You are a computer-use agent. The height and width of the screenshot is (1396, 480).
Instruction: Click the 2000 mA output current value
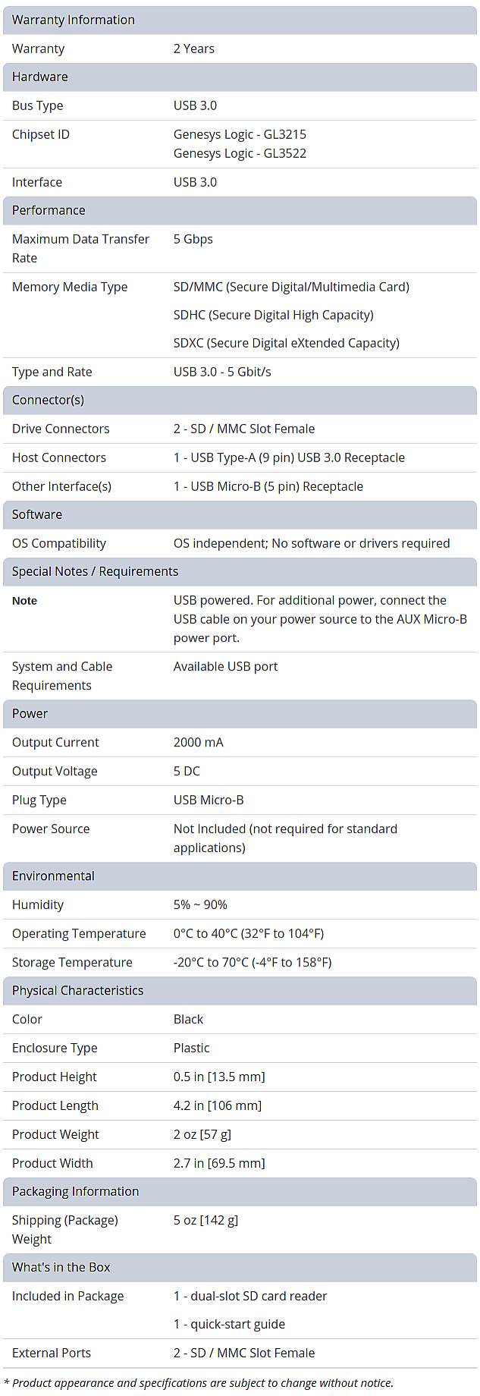[x=198, y=742]
